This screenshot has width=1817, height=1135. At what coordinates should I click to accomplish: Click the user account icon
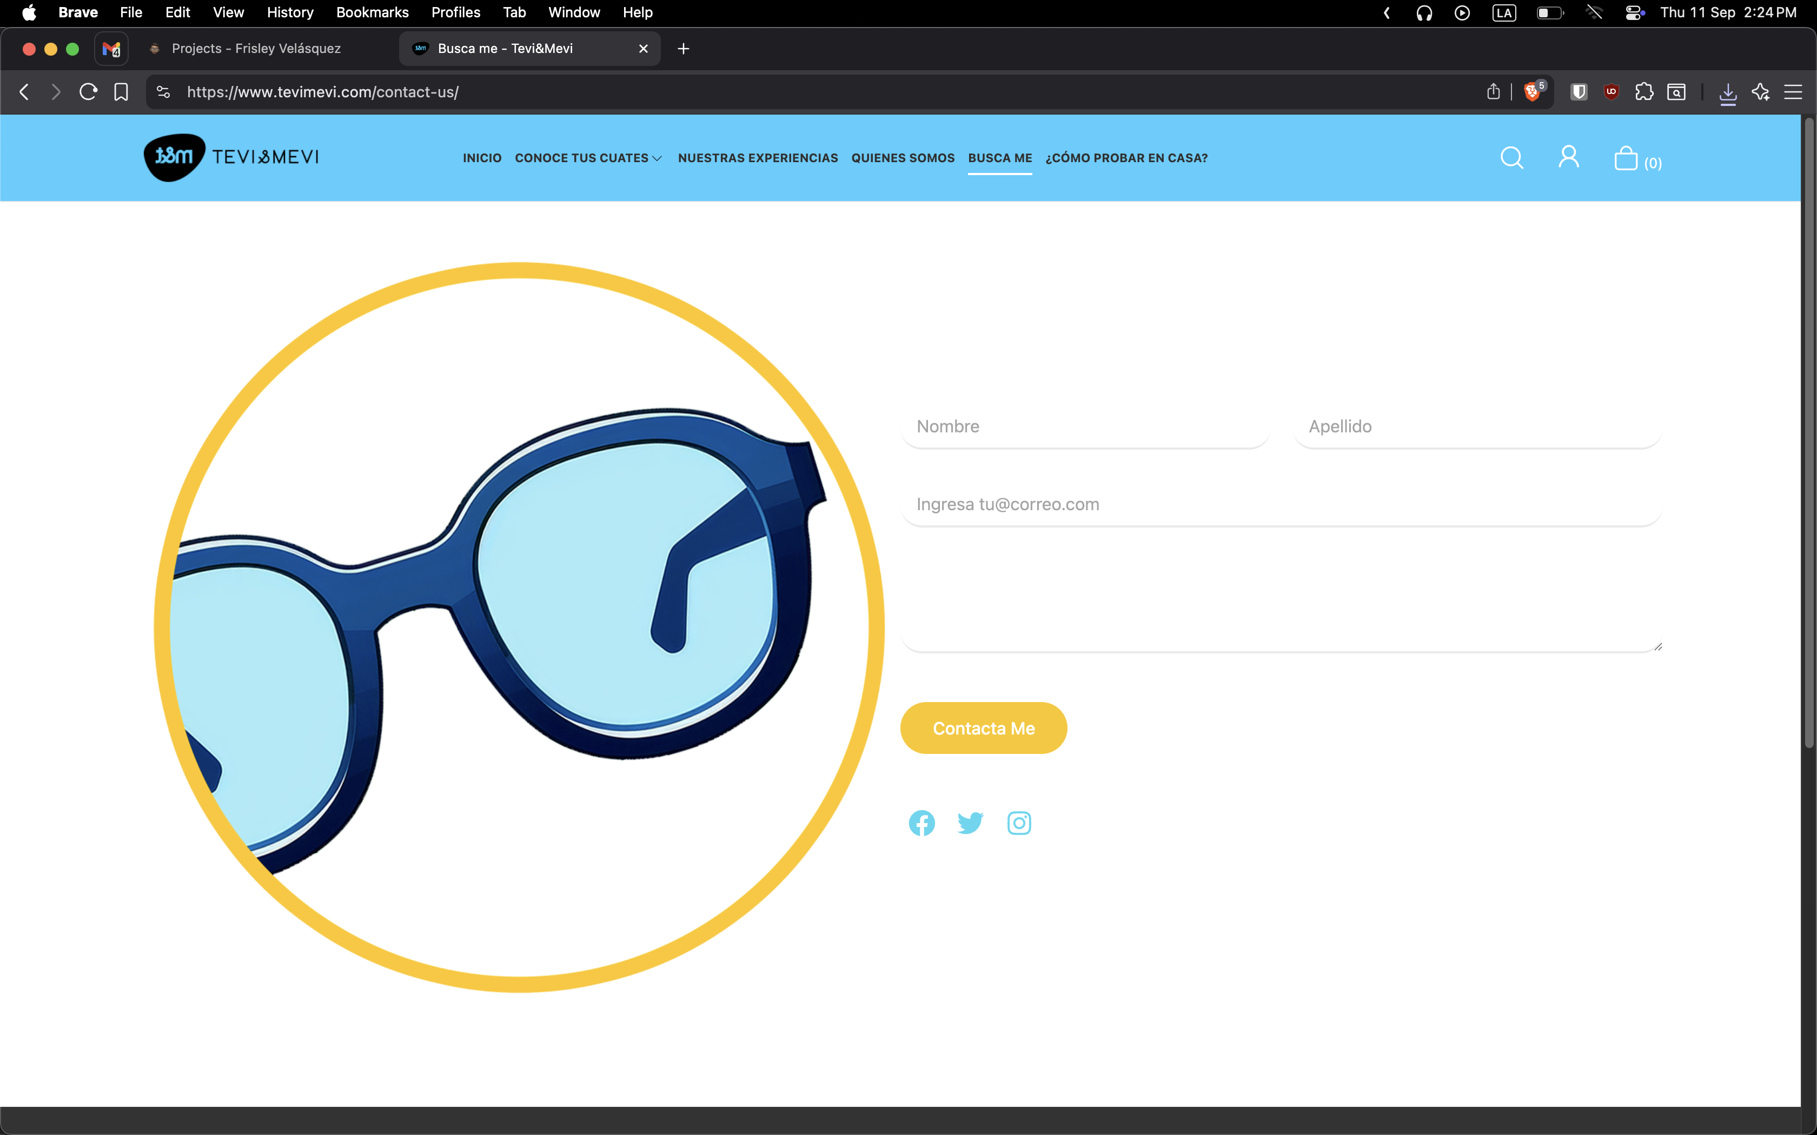[x=1568, y=157]
